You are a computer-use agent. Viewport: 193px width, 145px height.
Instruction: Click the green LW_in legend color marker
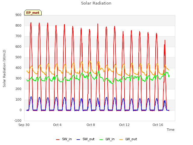[101, 140]
